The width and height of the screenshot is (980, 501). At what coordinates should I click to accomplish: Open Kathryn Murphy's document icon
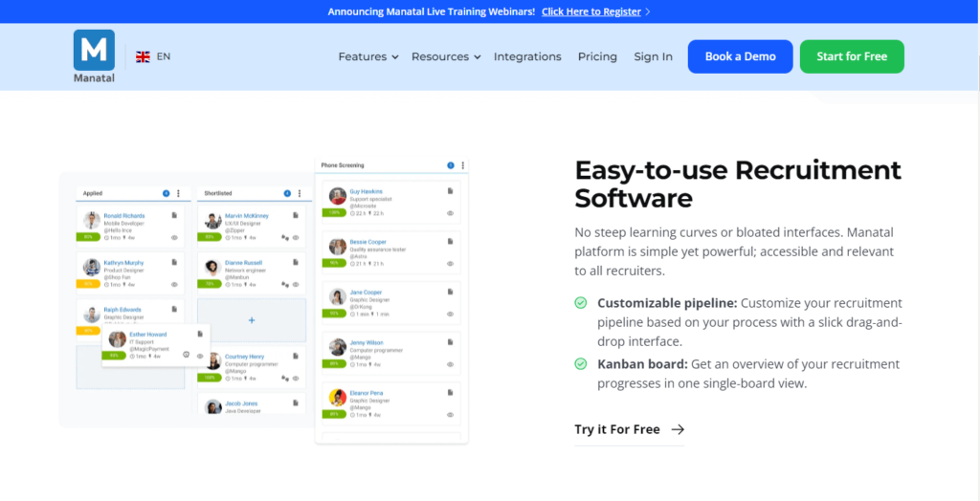pyautogui.click(x=174, y=262)
